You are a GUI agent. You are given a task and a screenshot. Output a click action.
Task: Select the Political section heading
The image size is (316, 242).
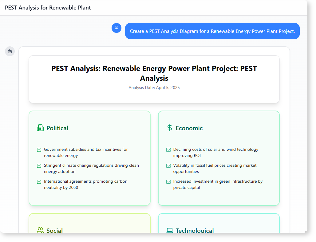(x=57, y=128)
